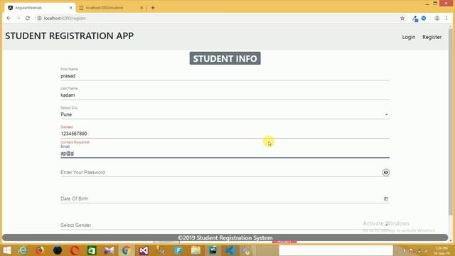Screen dimensions: 455x256
Task: Open a new browser tab
Action: coord(153,8)
